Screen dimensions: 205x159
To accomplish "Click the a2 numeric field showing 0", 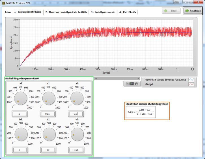I will 20,114.
